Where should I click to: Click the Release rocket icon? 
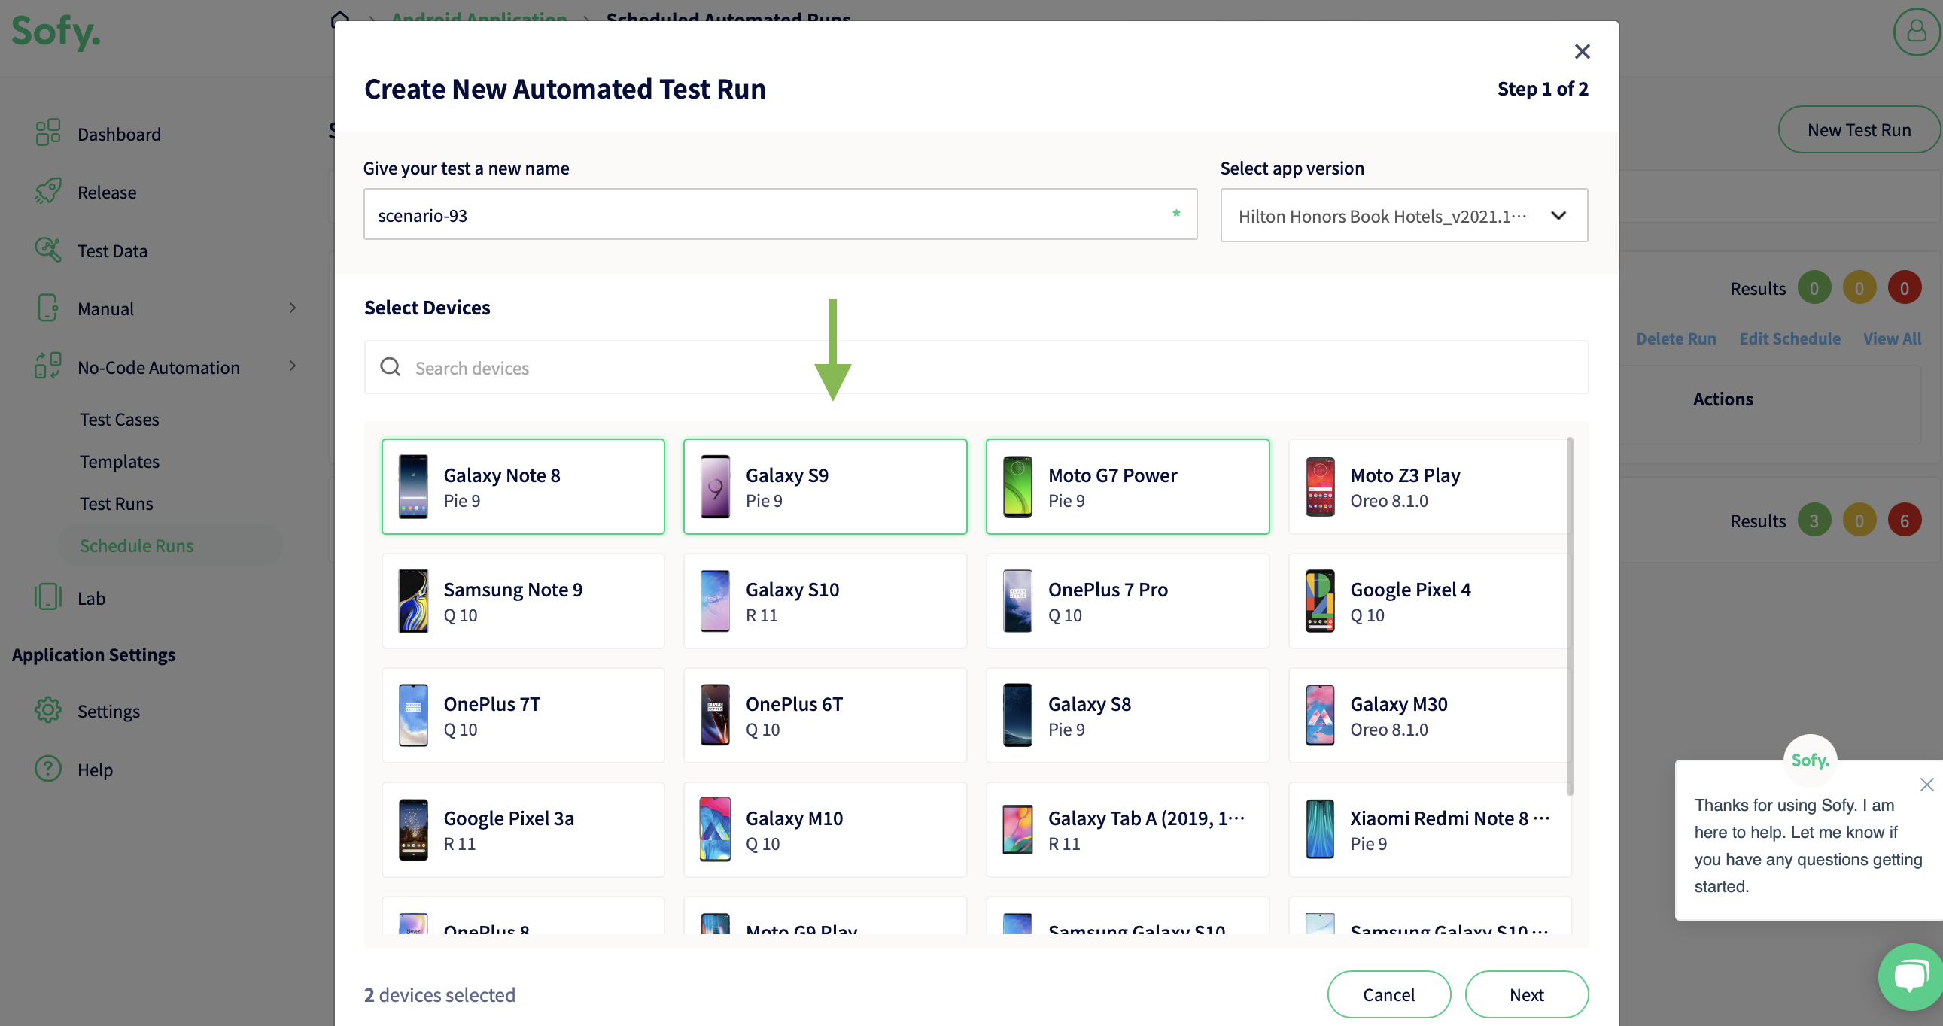pos(47,191)
